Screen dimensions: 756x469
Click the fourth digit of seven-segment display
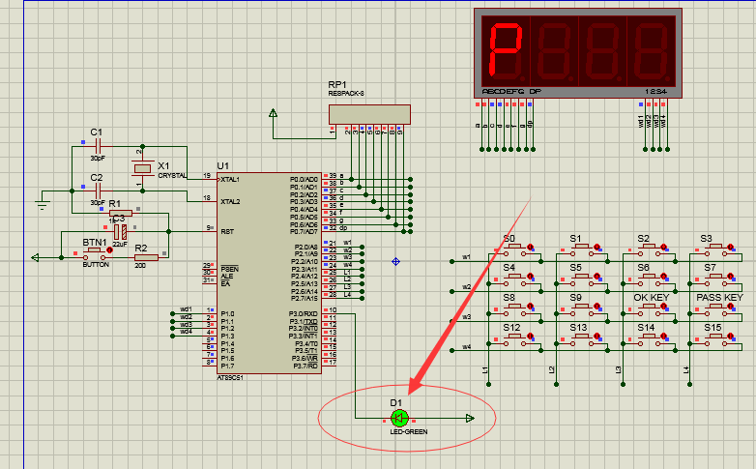(651, 51)
